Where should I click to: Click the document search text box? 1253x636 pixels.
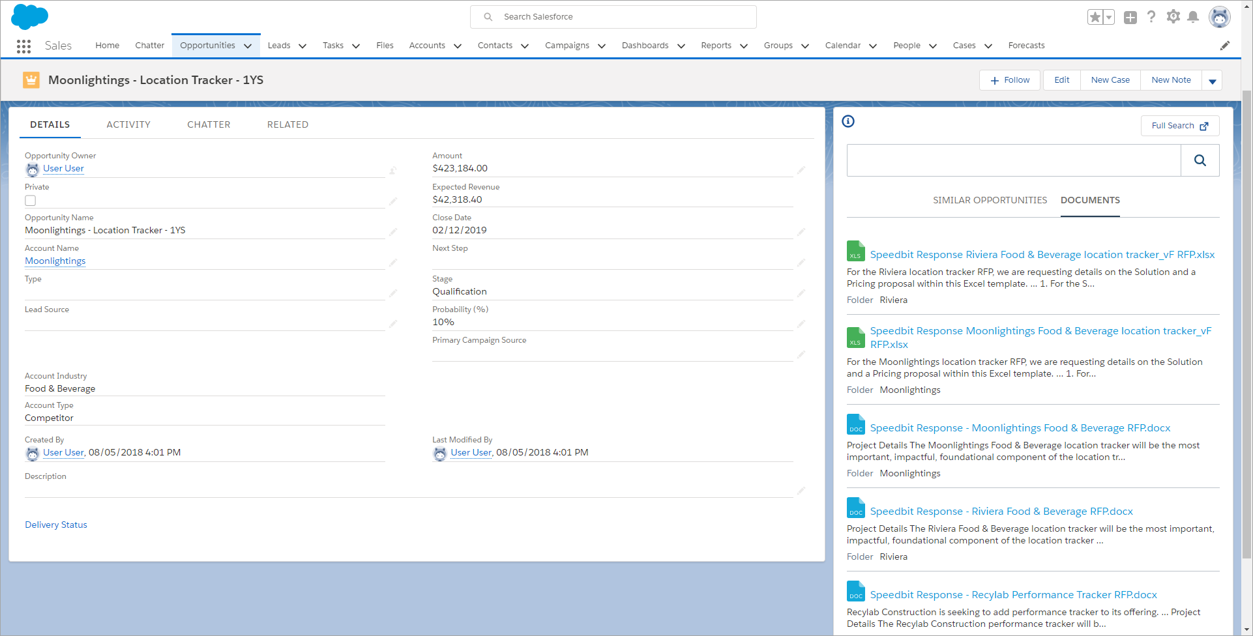pos(1014,160)
